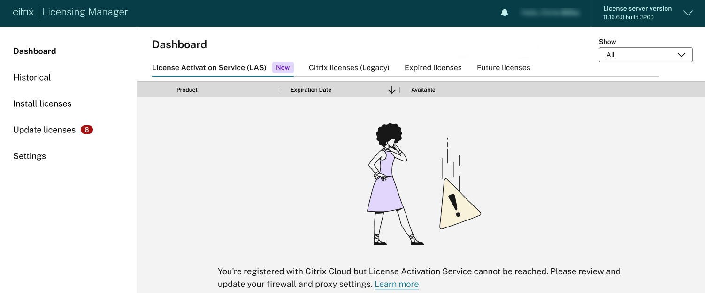Click the Available column header
Image resolution: width=705 pixels, height=293 pixels.
(x=423, y=90)
